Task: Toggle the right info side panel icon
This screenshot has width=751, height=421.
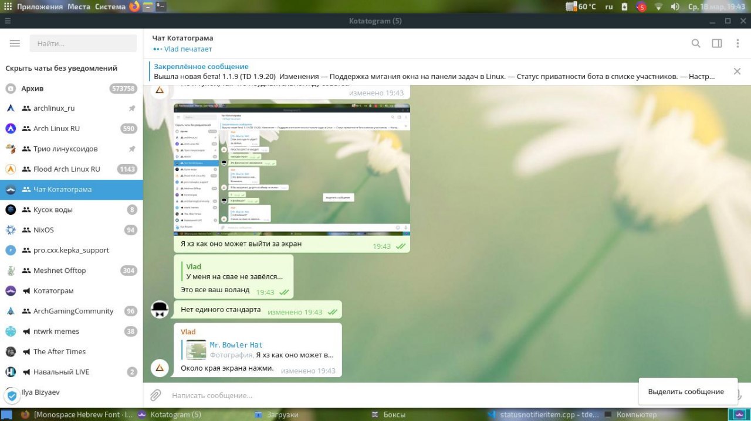Action: click(x=716, y=43)
